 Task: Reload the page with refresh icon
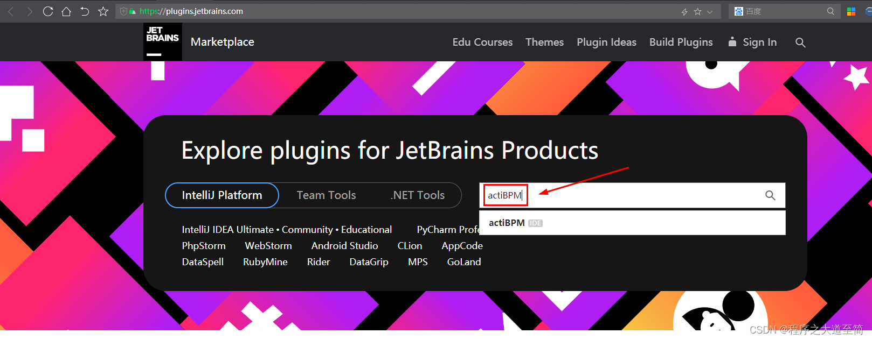tap(48, 11)
